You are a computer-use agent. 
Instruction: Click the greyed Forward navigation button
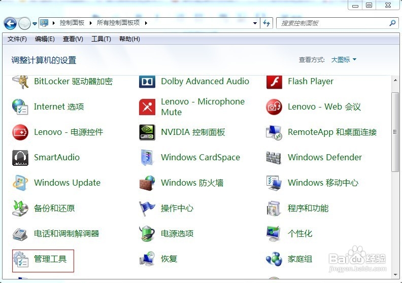(25, 23)
